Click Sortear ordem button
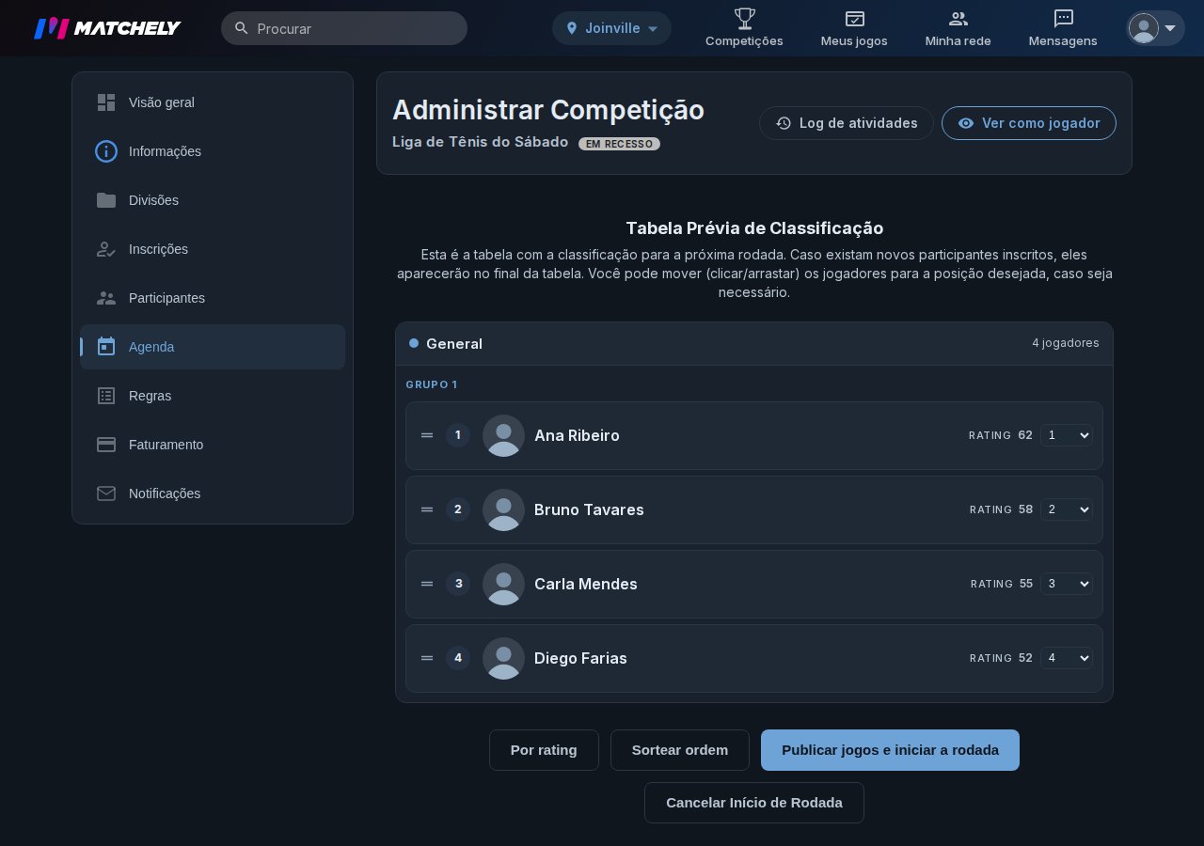 coord(680,750)
